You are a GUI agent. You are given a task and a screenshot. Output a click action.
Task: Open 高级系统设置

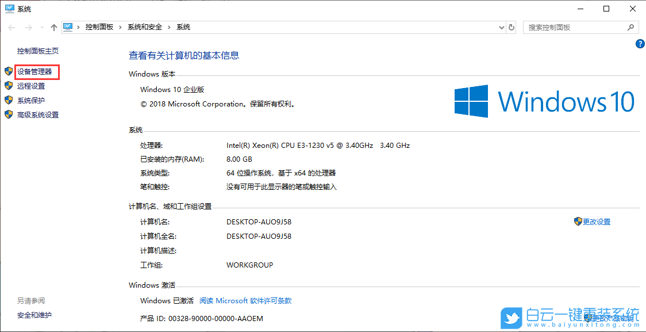37,115
